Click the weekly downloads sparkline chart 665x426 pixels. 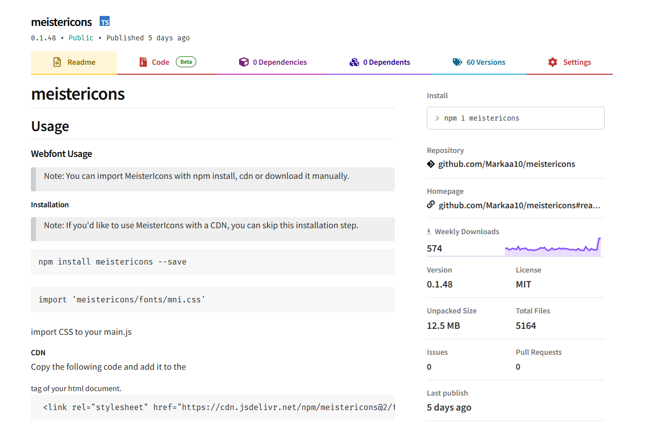[552, 247]
